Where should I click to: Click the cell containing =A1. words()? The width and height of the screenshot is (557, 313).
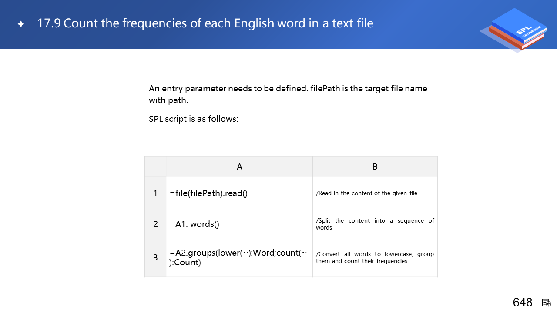point(239,224)
